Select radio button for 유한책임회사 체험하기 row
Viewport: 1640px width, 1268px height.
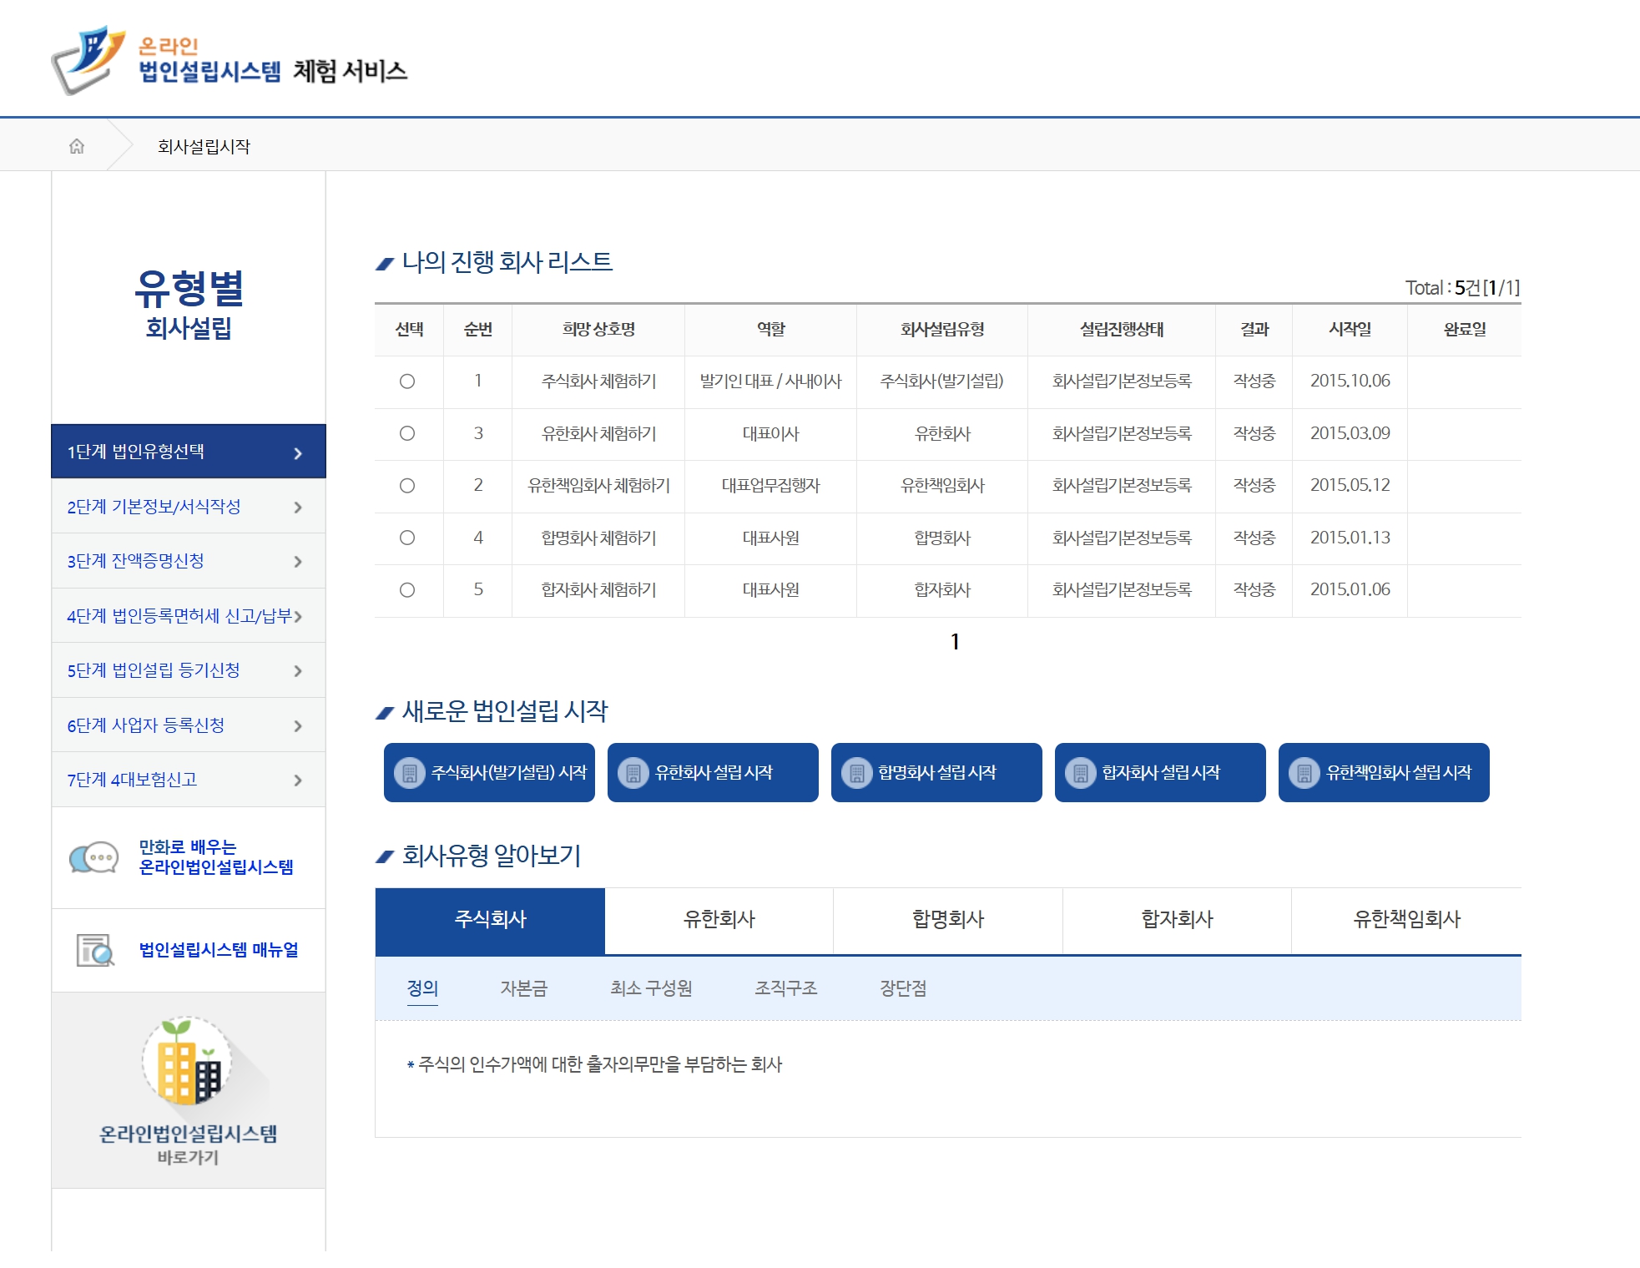pyautogui.click(x=407, y=486)
